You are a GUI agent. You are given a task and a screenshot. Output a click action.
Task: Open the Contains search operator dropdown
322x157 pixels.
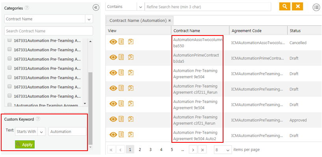141,7
